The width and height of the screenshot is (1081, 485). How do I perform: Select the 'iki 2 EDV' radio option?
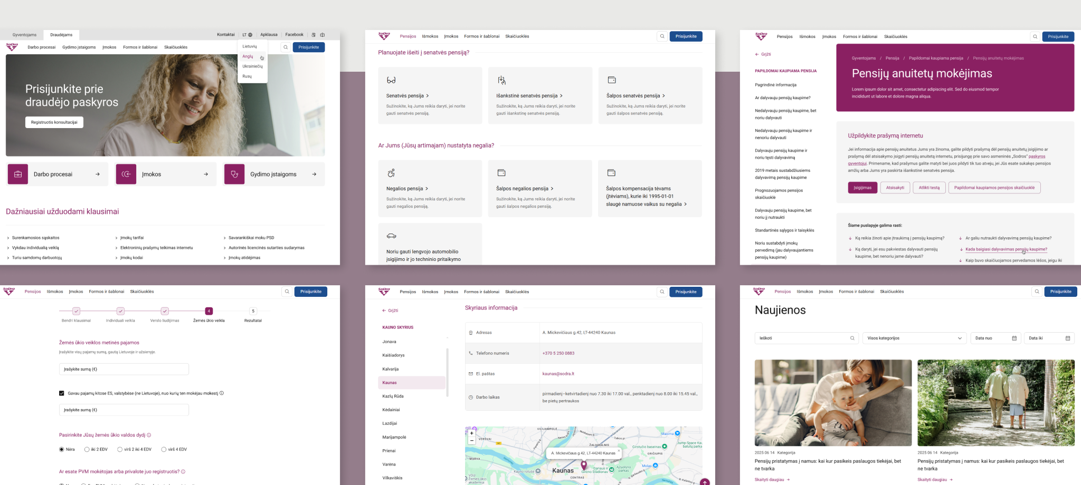[x=87, y=450]
